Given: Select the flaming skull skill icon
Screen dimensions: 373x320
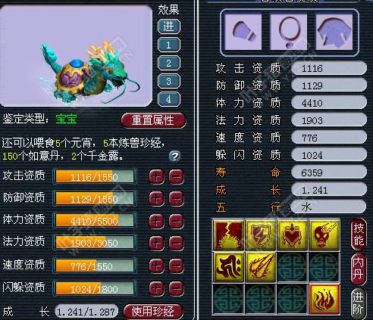Looking at the screenshot, I should (x=324, y=235).
